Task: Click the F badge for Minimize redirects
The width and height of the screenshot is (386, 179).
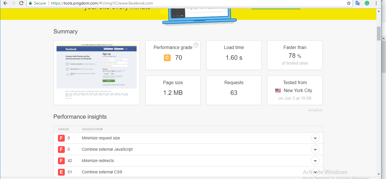Action: 61,161
